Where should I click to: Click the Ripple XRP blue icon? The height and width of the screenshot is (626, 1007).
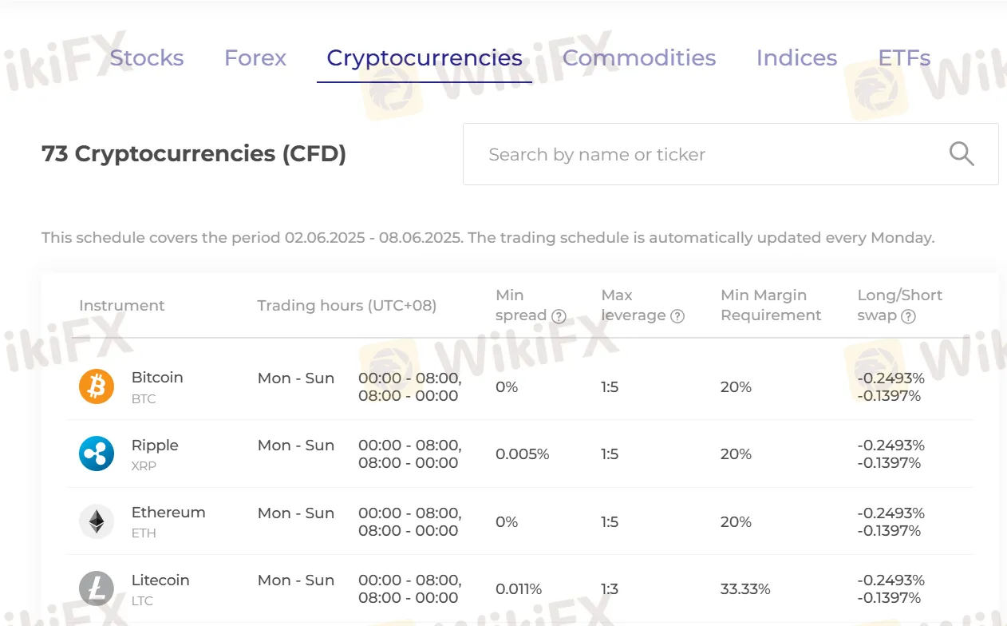click(97, 454)
